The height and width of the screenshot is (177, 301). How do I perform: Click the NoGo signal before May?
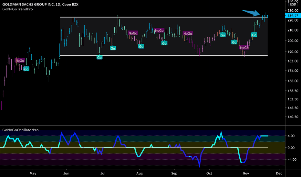click(x=20, y=61)
